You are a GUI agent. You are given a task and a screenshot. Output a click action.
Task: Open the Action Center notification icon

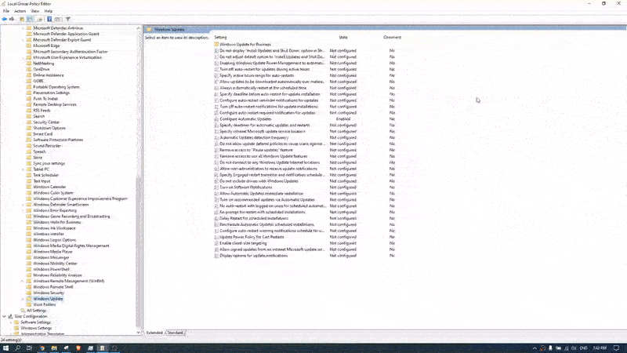616,348
